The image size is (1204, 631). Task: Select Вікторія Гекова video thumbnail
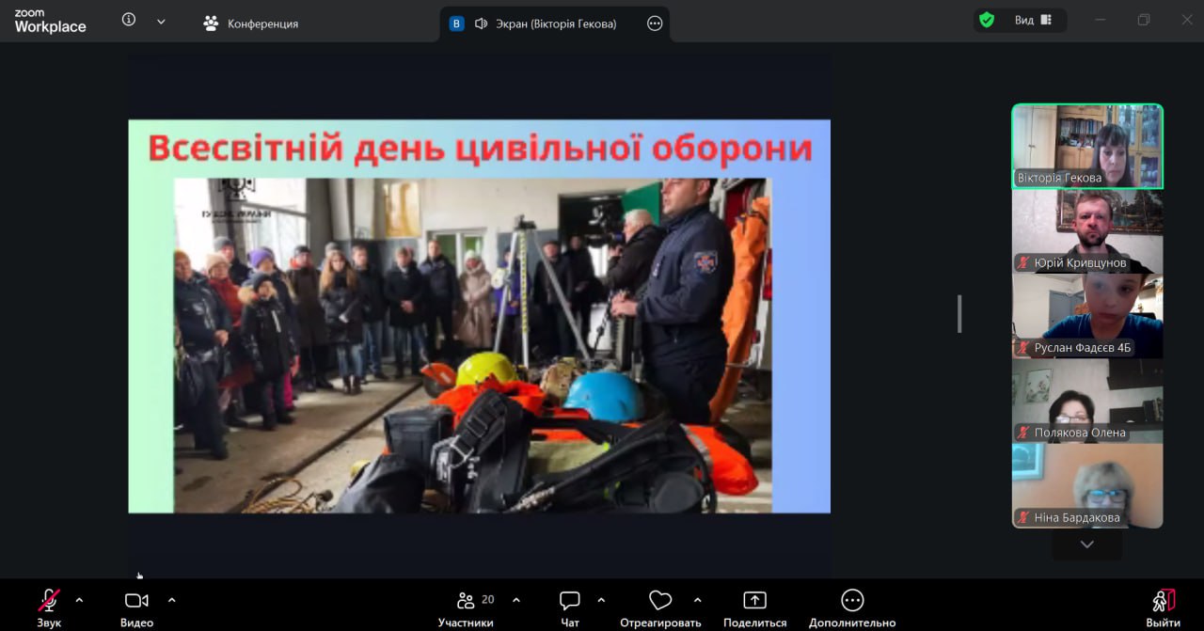click(1087, 147)
